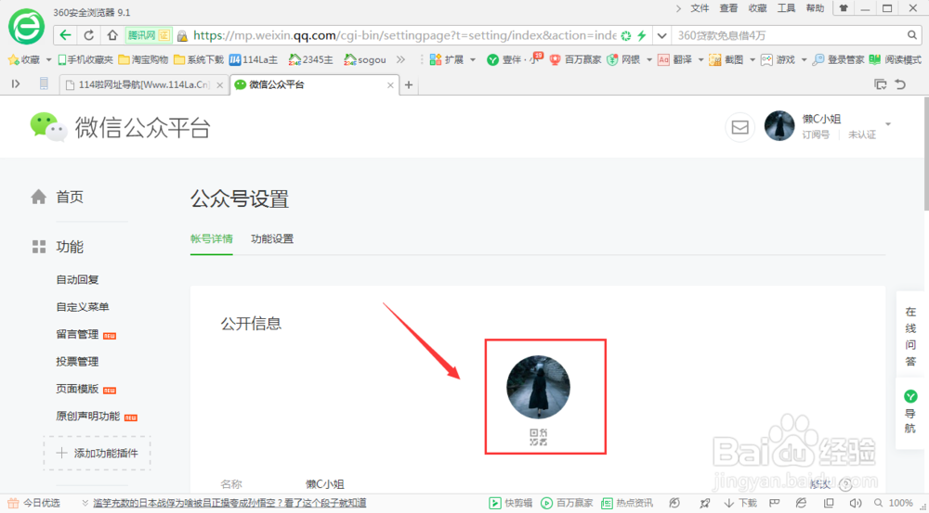Viewport: 929px width, 513px height.
Task: Open a new tab with plus button
Action: (x=408, y=85)
